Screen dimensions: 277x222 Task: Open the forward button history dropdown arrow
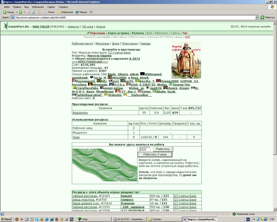[x=24, y=12]
